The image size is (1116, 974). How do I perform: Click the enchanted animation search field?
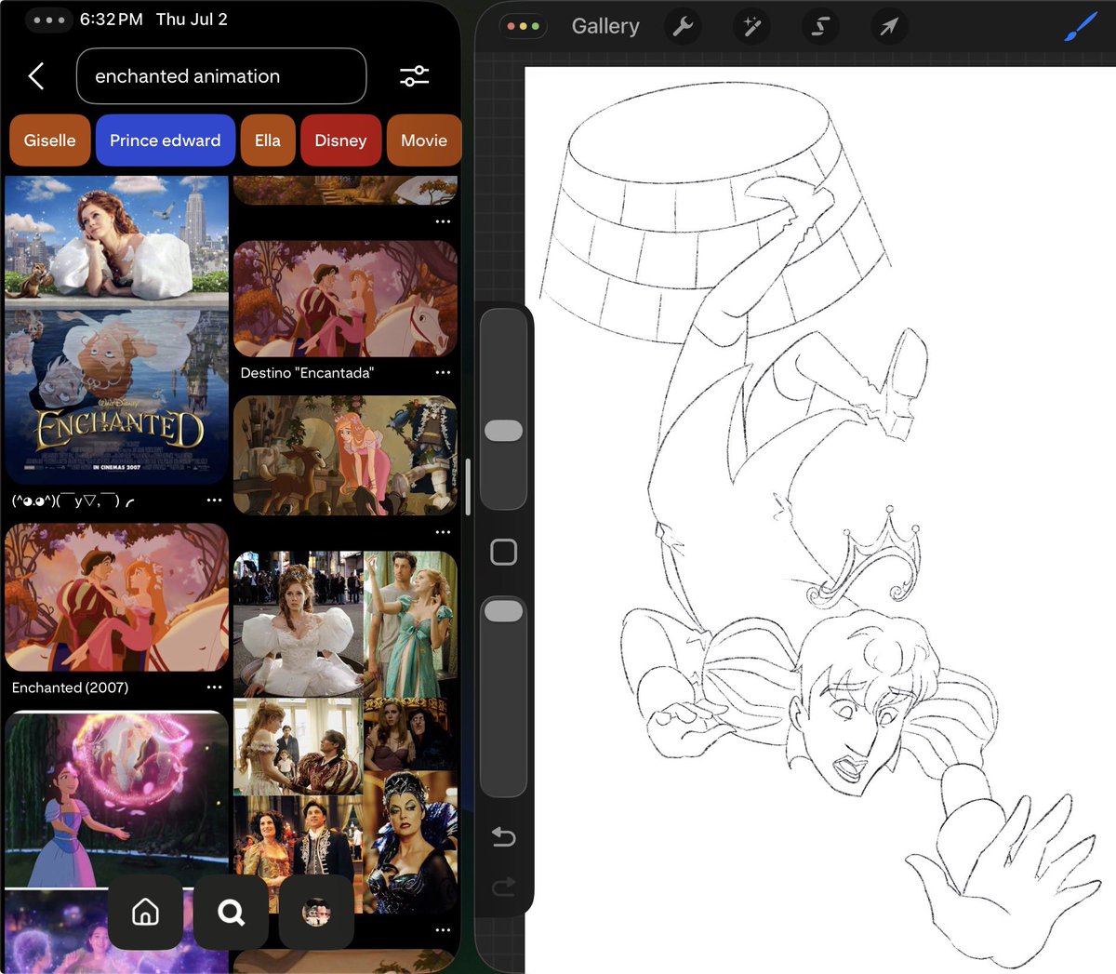[221, 76]
